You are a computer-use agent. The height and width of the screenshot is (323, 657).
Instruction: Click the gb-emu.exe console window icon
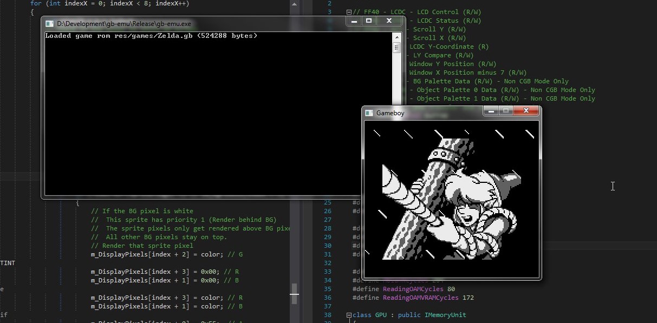point(50,24)
